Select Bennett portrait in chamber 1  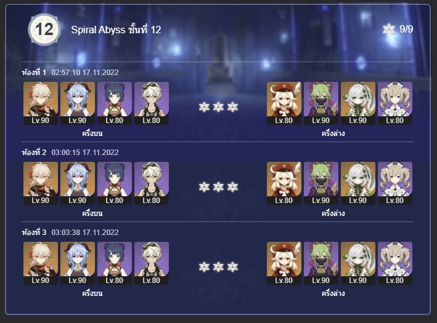152,103
